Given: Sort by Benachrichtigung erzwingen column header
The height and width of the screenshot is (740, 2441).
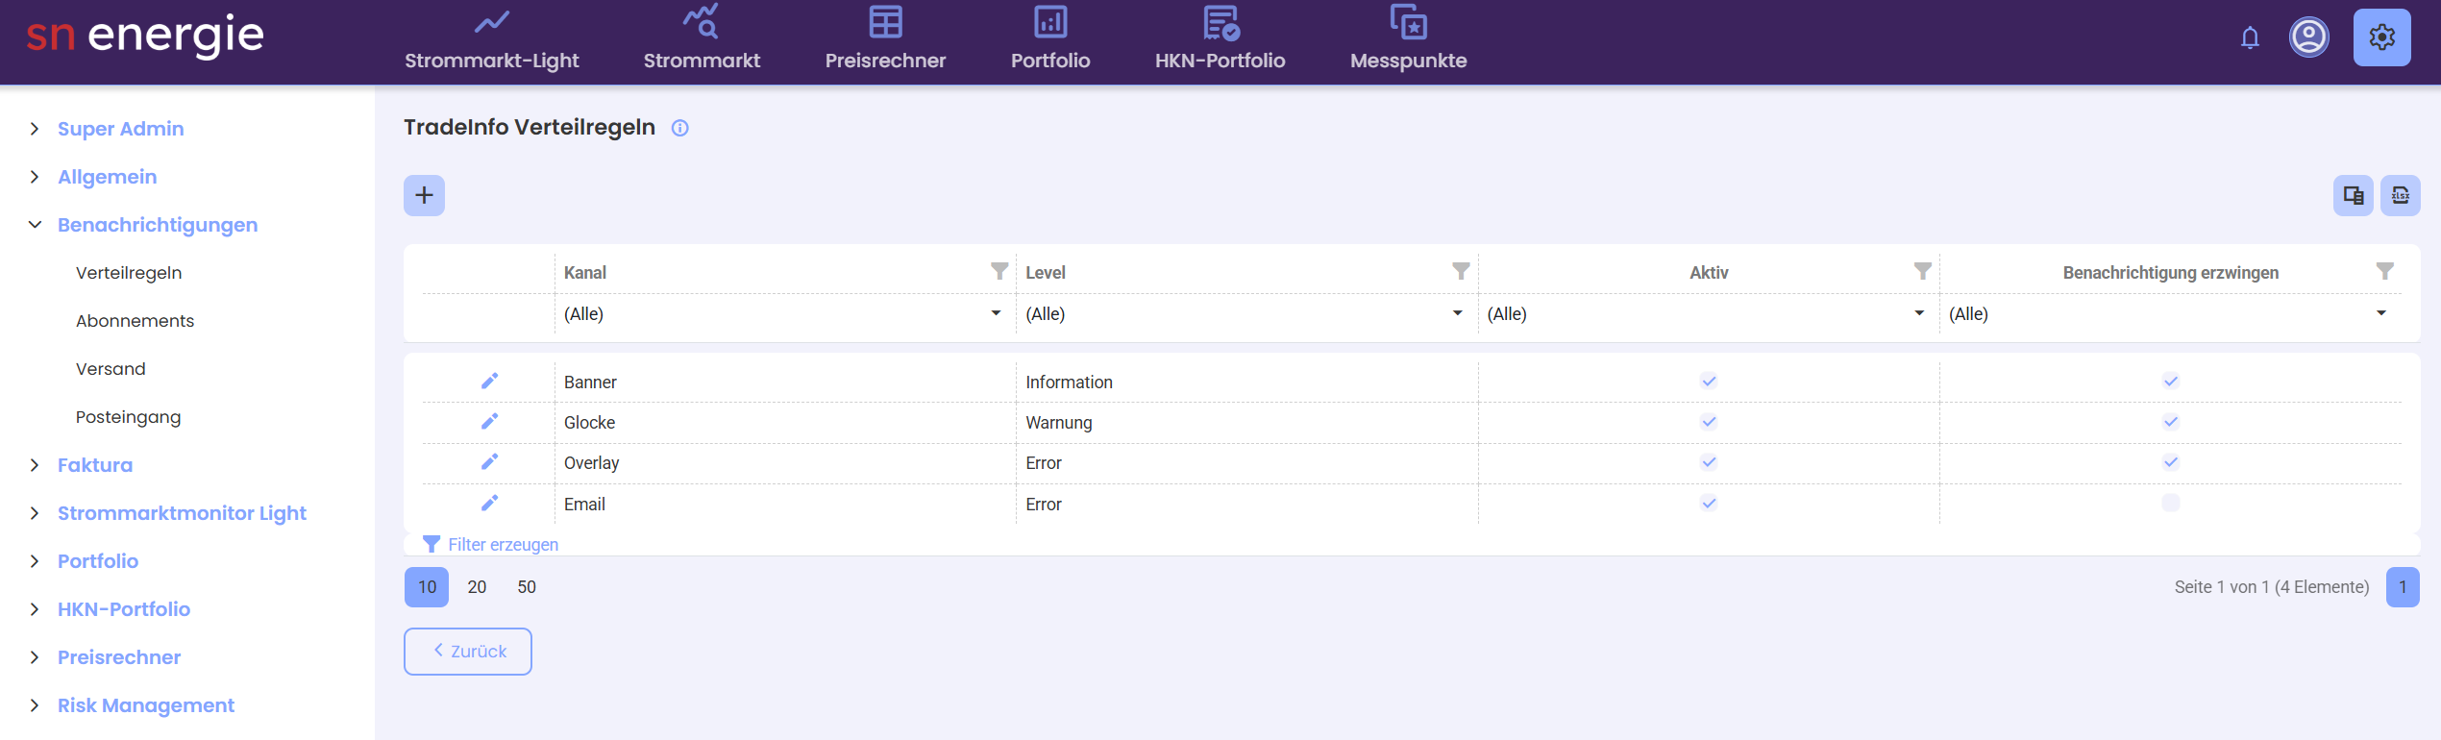Looking at the screenshot, I should [x=2170, y=273].
